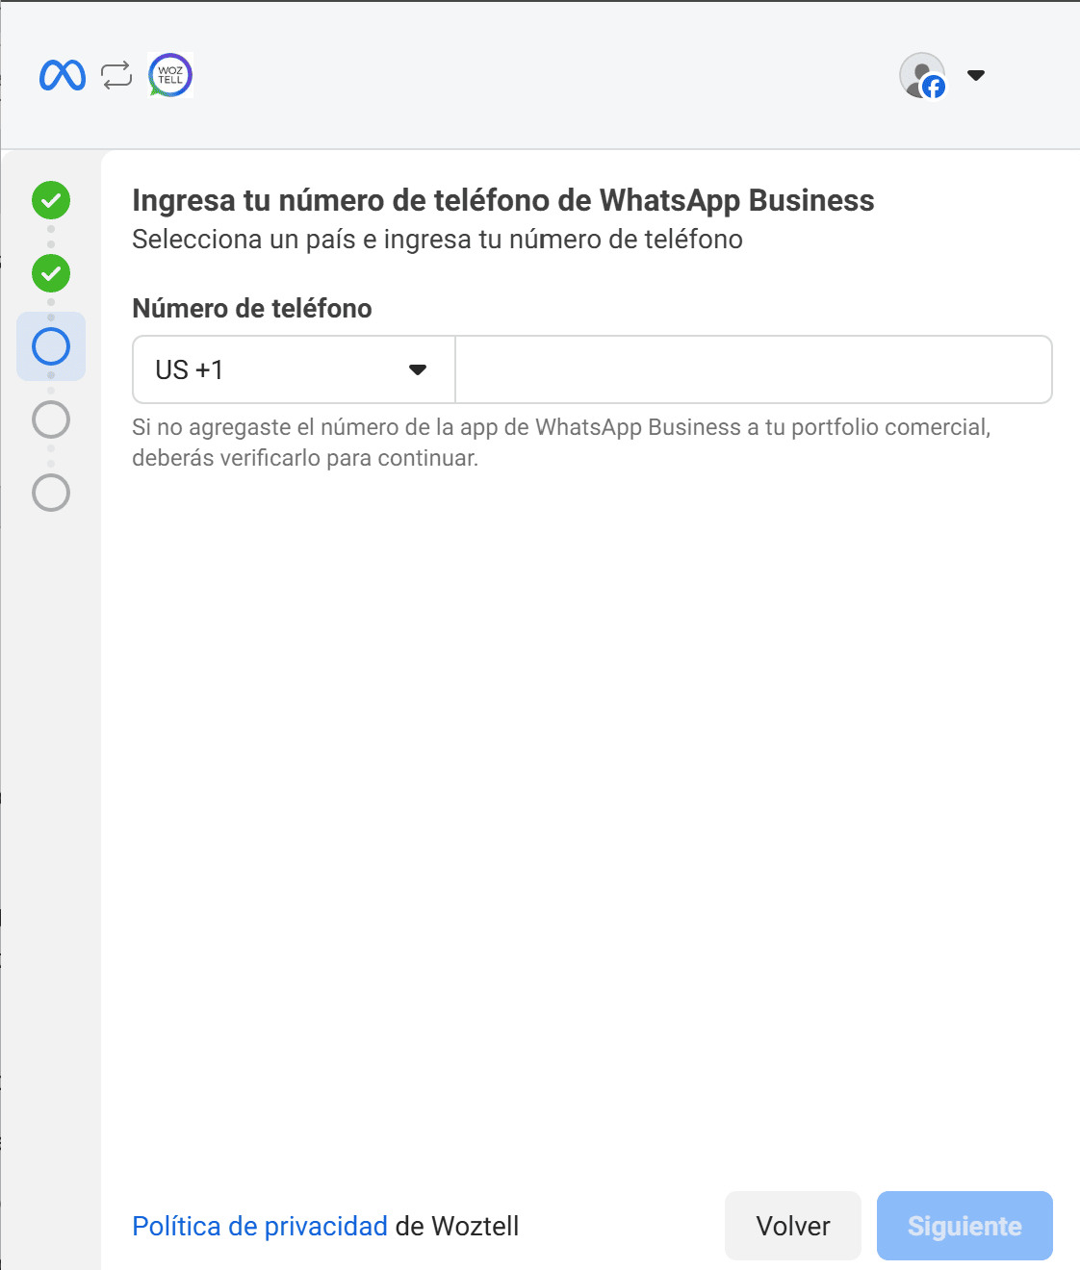Viewport: 1080px width, 1270px height.
Task: Open the Facebook profile avatar
Action: point(922,75)
